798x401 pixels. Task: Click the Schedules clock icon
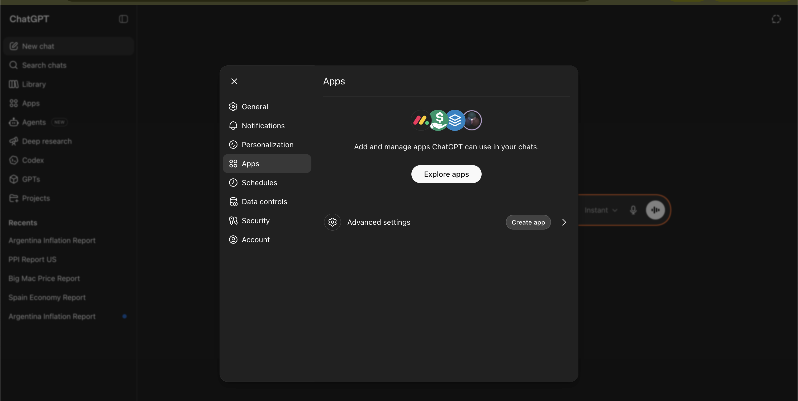point(233,182)
